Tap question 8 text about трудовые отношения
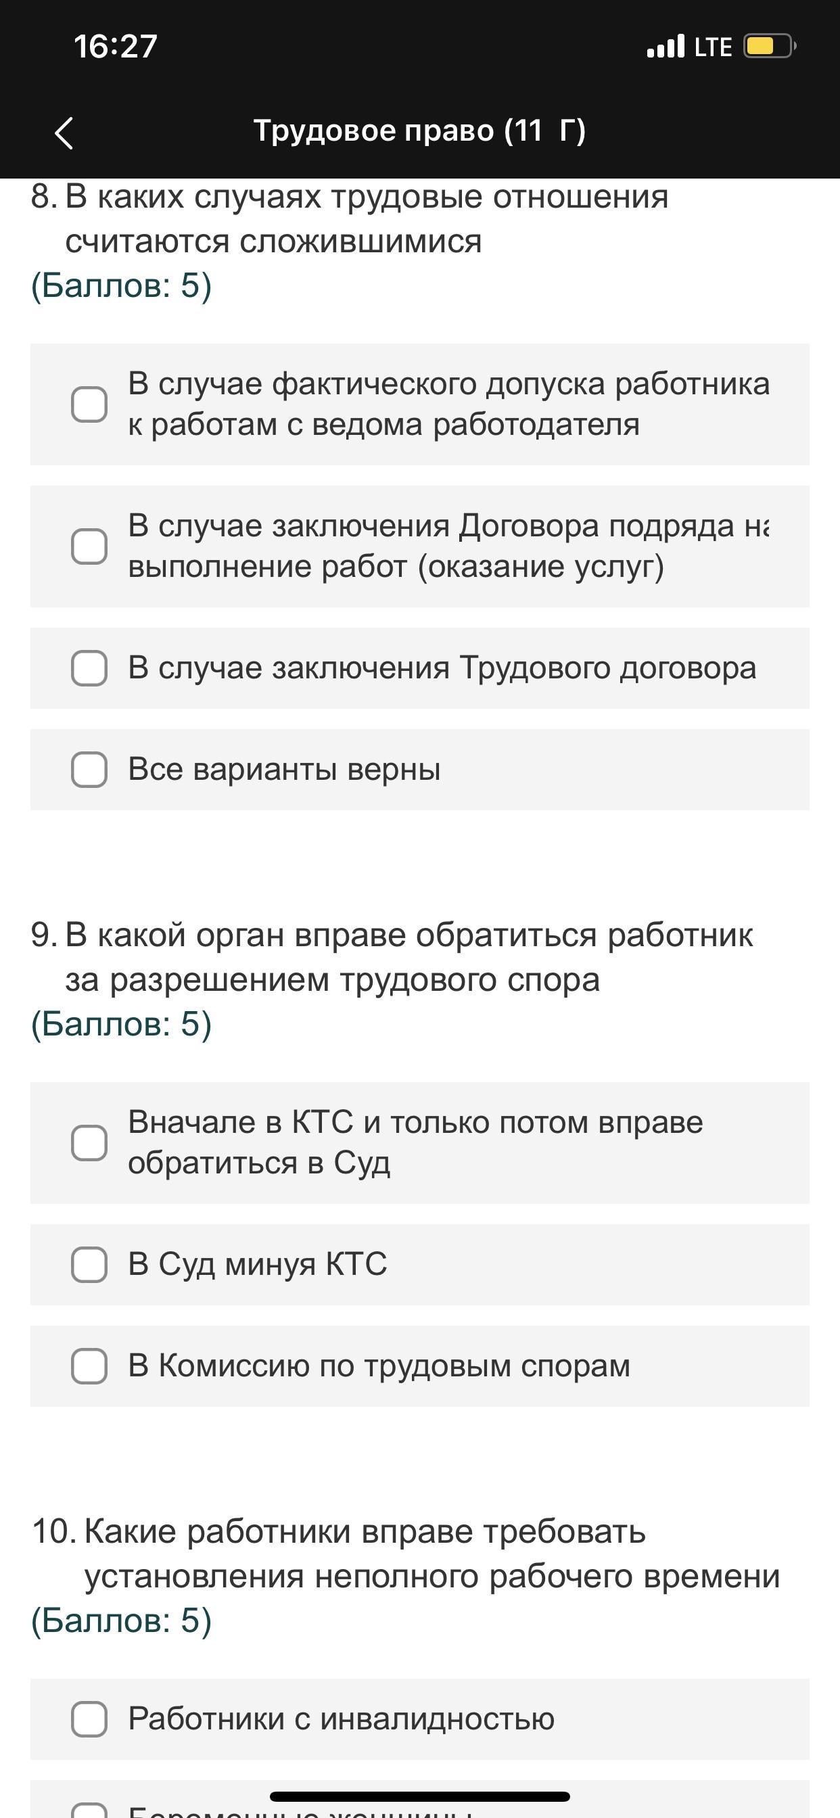 tap(367, 218)
